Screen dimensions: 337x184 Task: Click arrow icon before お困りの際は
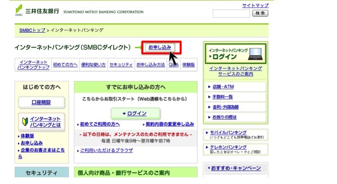tap(209, 117)
